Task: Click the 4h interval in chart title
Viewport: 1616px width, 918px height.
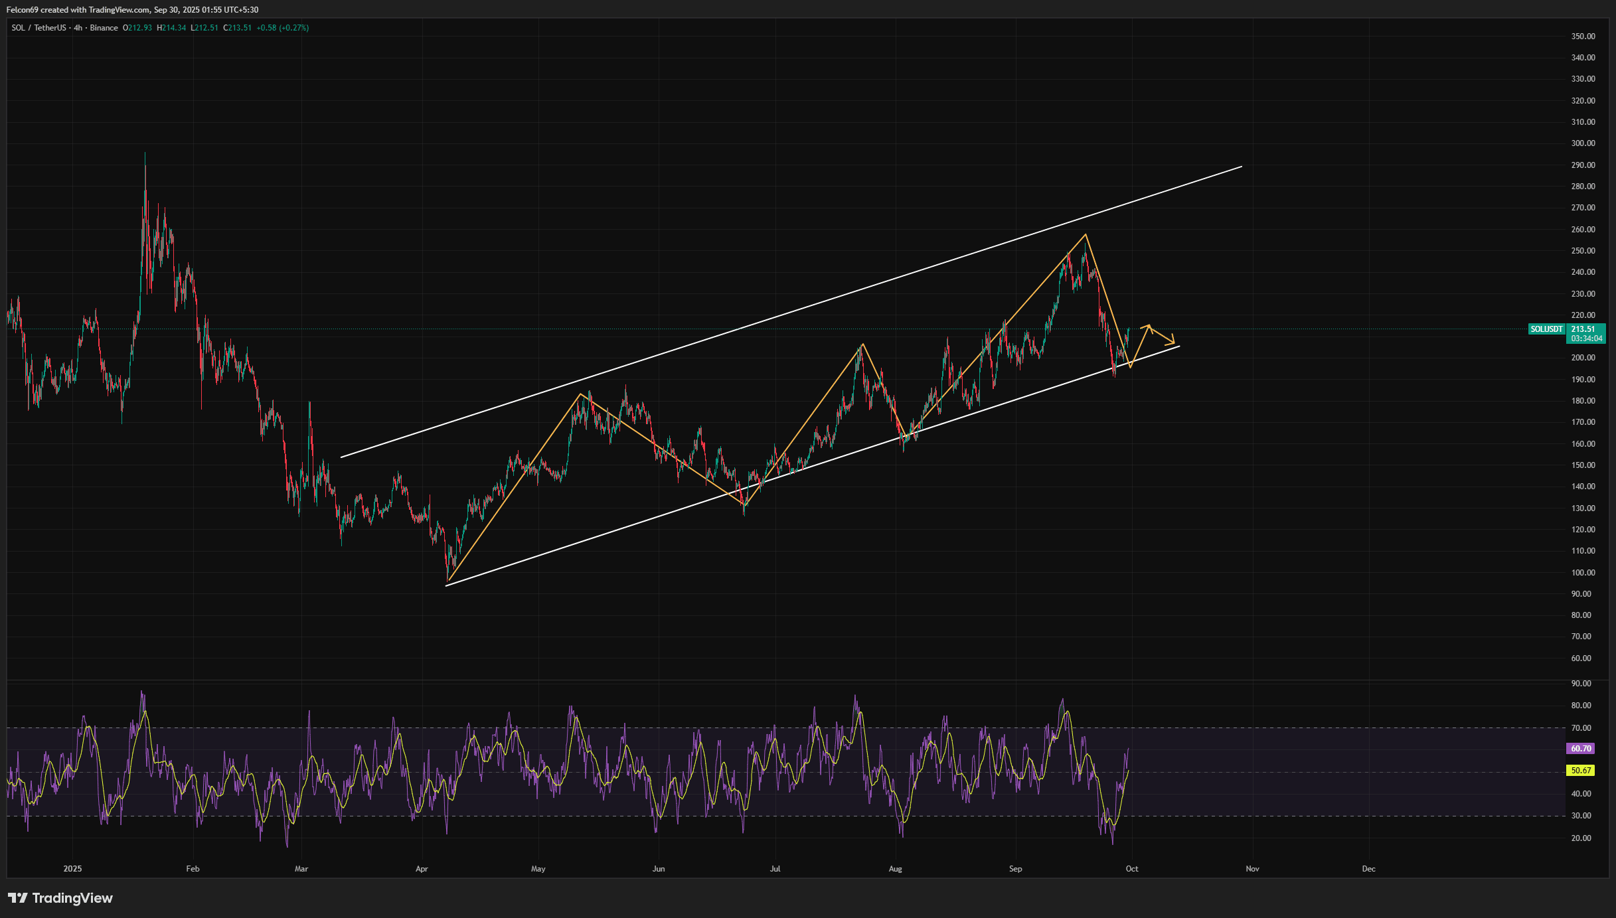Action: [78, 28]
